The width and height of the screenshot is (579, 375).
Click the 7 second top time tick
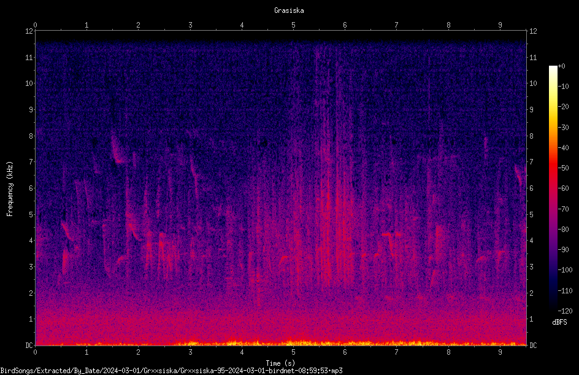[396, 25]
